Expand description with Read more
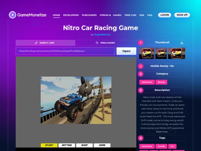Image resolution: width=201 pixels, height=151 pixels. tap(162, 132)
